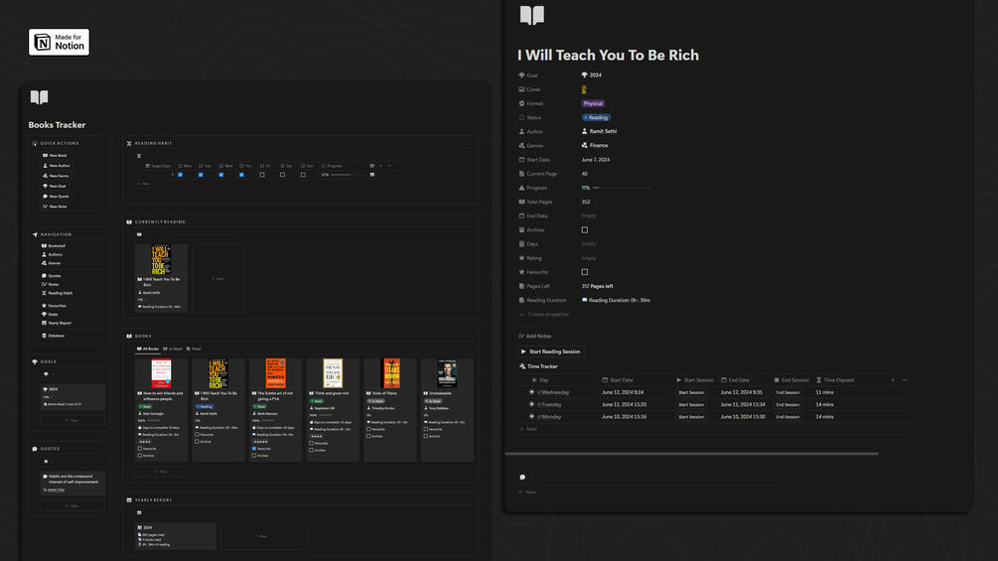This screenshot has height=561, width=998.
Task: Click the Time Tracker section icon
Action: pyautogui.click(x=522, y=366)
